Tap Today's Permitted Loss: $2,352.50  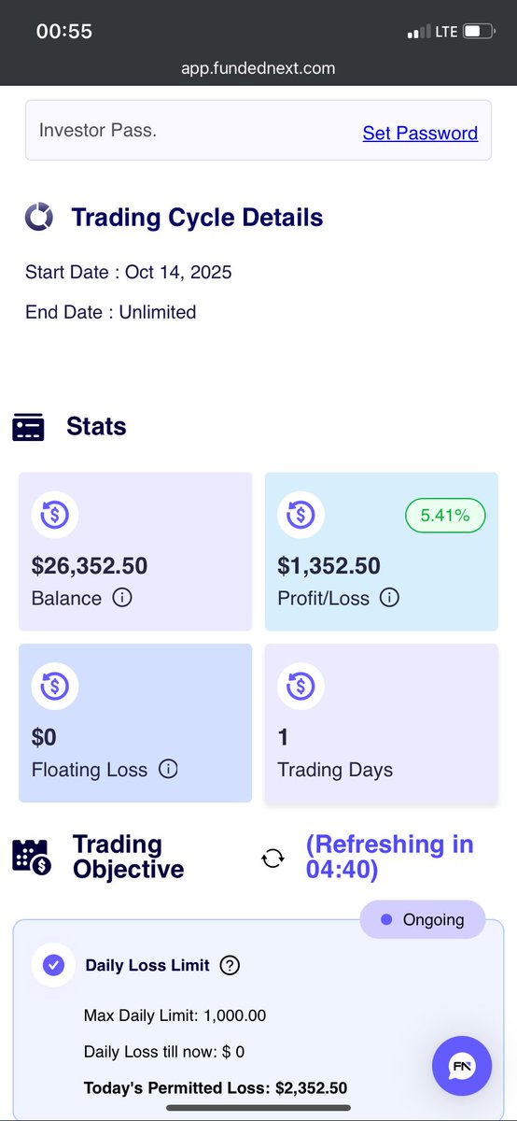point(216,1088)
